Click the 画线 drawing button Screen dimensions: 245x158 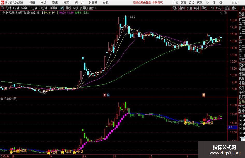(204, 8)
